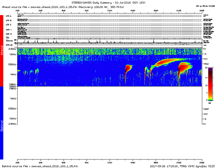Viewport: 217px width, 168px height.
Task: Click the long drifting burst near 19:00
Action: [164, 62]
